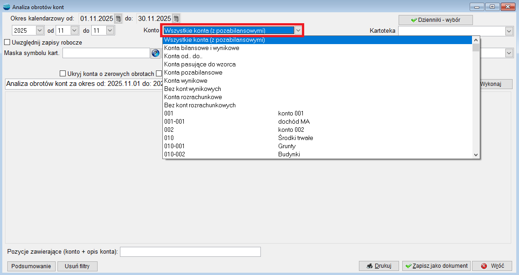Select 'Konta bilansowe i wynikowe' list option
This screenshot has width=519, height=275.
click(202, 48)
